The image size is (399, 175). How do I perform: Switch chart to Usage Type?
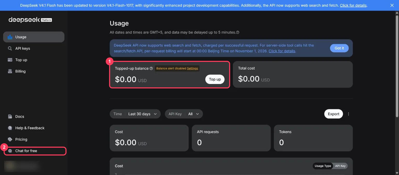coord(323,166)
